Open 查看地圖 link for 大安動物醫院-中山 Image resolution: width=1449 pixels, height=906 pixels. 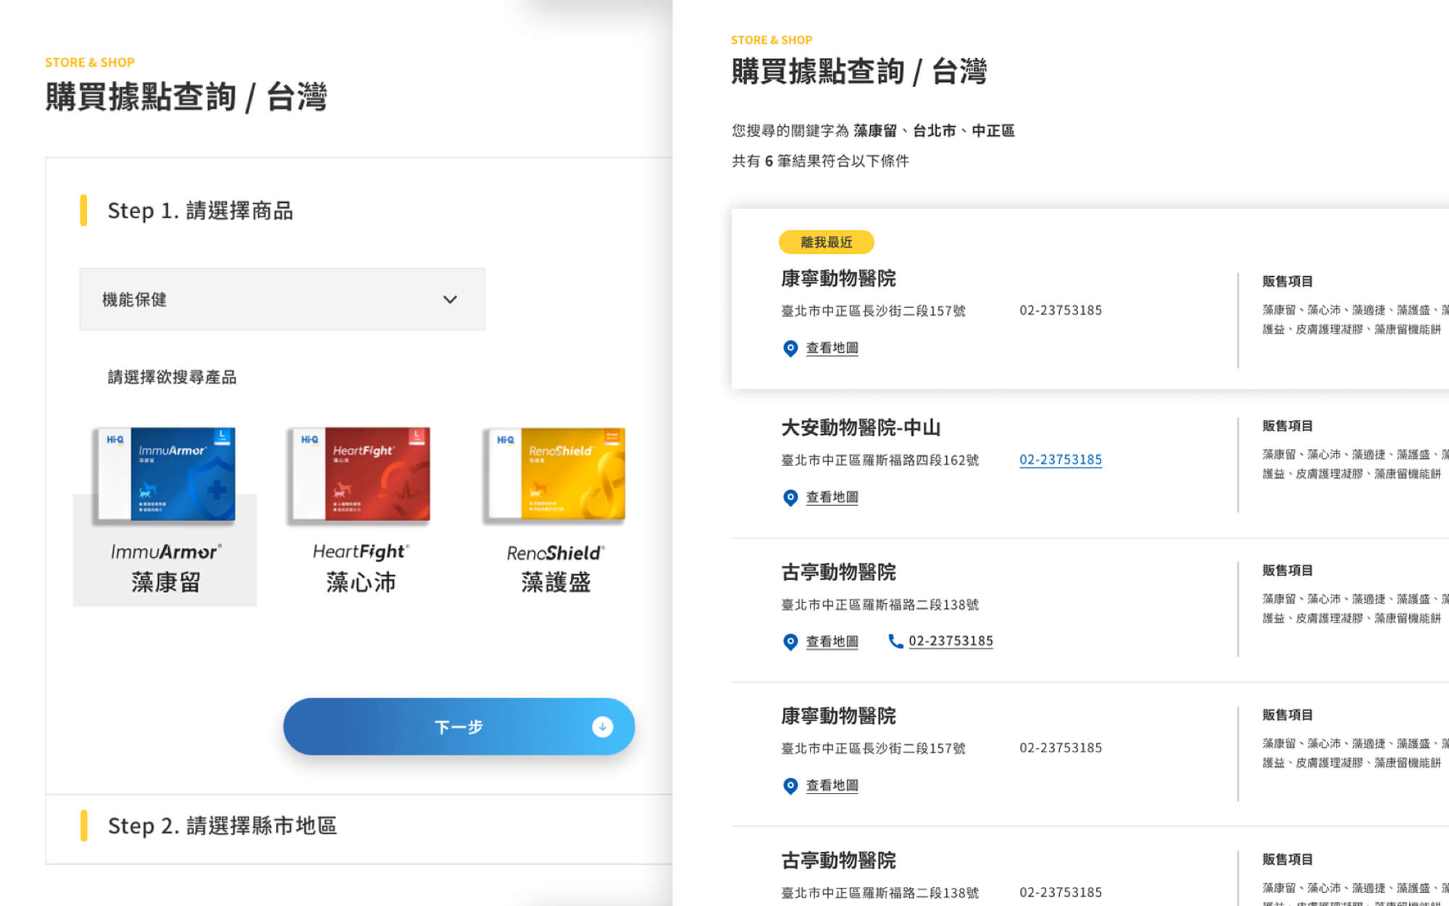point(832,498)
